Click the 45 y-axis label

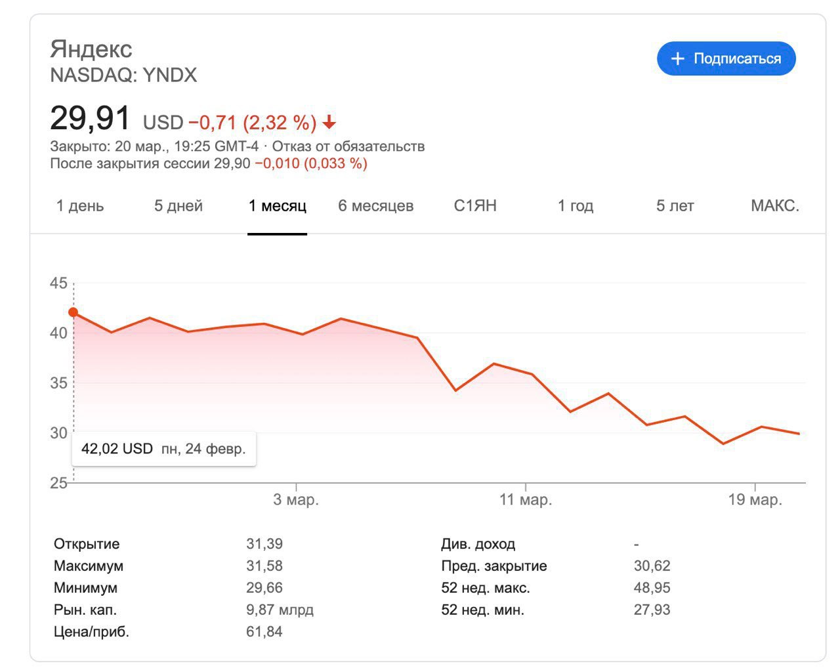(x=58, y=283)
